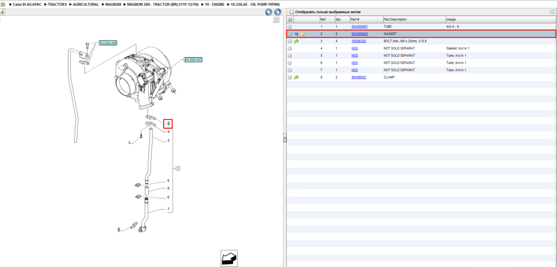
Task: Select callout number 7 in the diagram
Action: (x=168, y=209)
